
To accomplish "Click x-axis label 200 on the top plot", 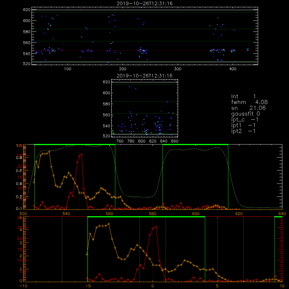I will point(123,69).
